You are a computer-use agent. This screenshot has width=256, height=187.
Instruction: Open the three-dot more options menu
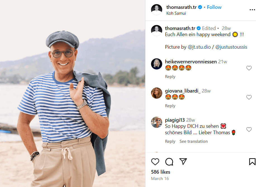252,9
